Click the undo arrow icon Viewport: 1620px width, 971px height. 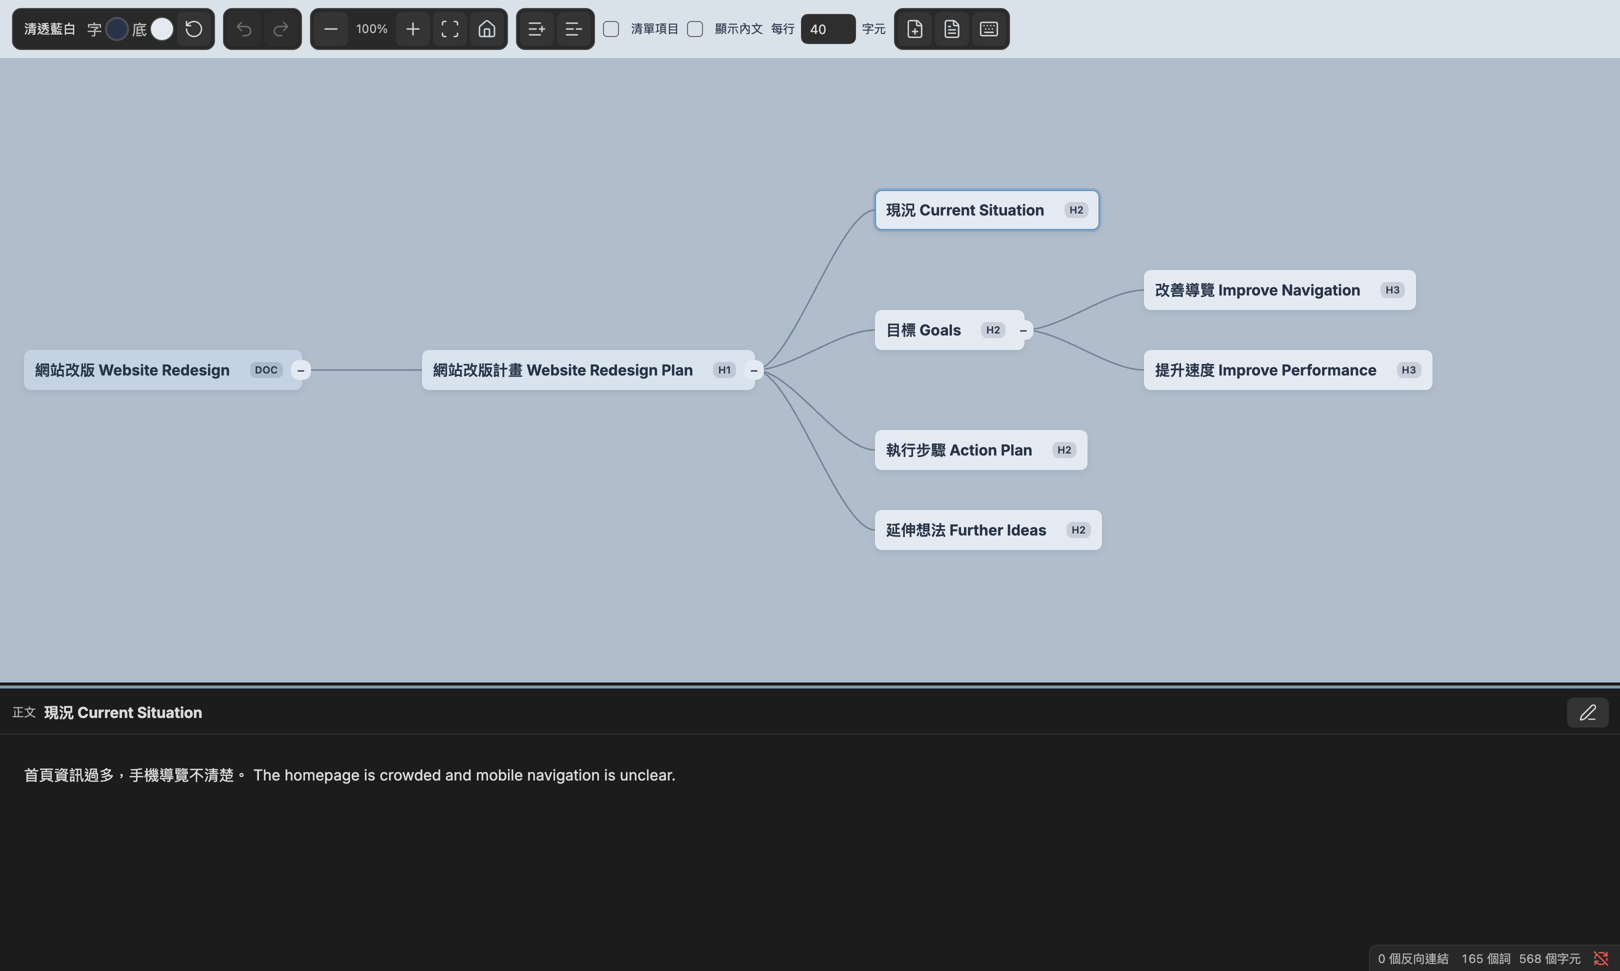244,29
